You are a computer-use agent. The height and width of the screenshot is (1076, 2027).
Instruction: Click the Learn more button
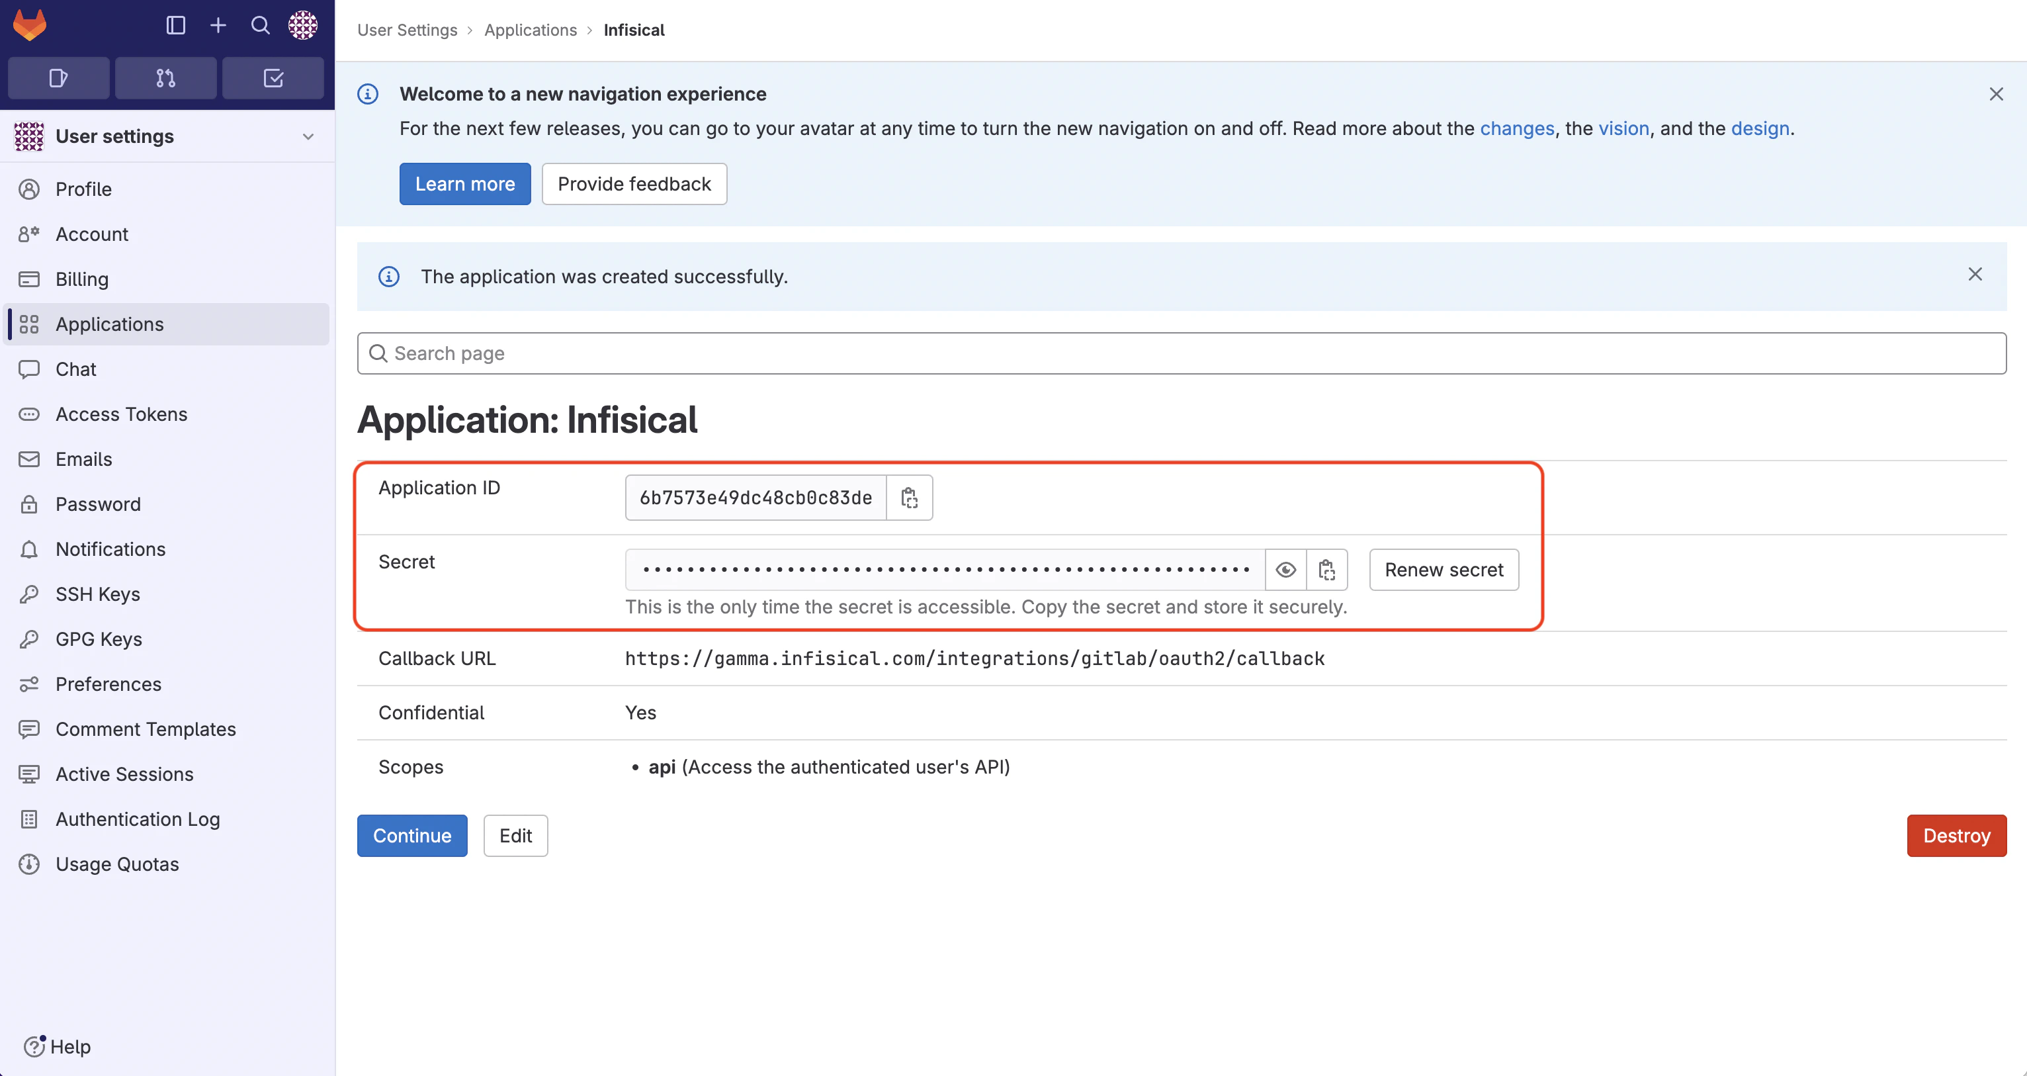[465, 184]
